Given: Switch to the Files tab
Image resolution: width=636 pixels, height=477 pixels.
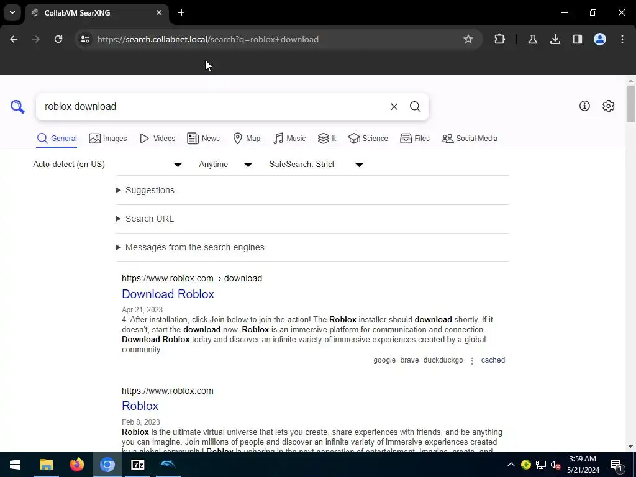Looking at the screenshot, I should point(414,139).
